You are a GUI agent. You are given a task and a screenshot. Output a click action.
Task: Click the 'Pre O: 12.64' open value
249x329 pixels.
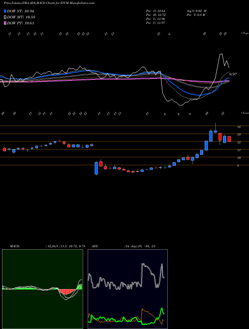[156, 11]
